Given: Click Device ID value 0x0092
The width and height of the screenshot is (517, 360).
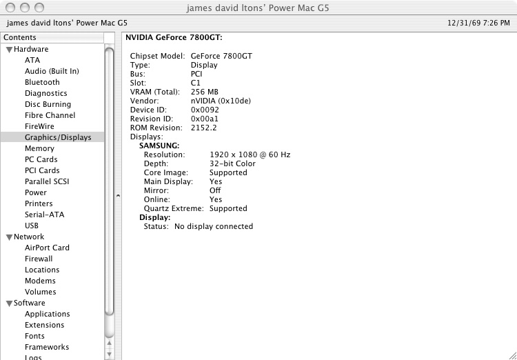Looking at the screenshot, I should [x=205, y=110].
